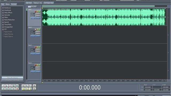Expand the Generate category
The width and height of the screenshot is (171, 96).
(x=3, y=15)
